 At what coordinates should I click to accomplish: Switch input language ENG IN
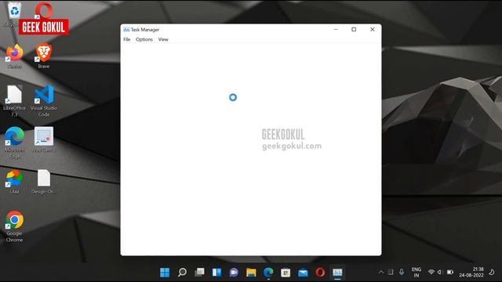(x=417, y=273)
